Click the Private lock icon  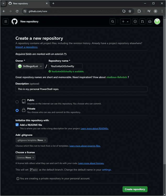(x=24, y=110)
